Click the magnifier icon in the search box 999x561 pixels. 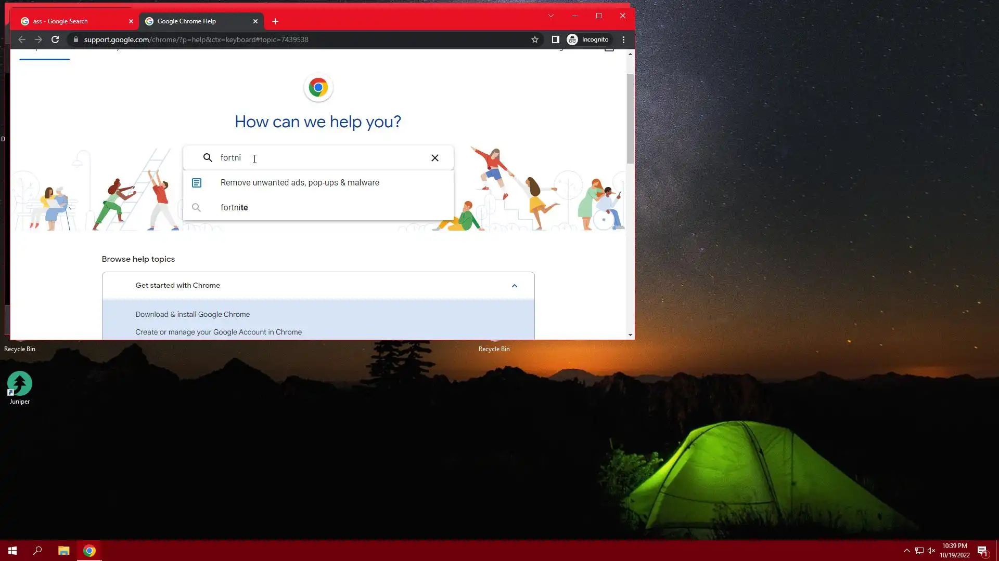point(208,158)
